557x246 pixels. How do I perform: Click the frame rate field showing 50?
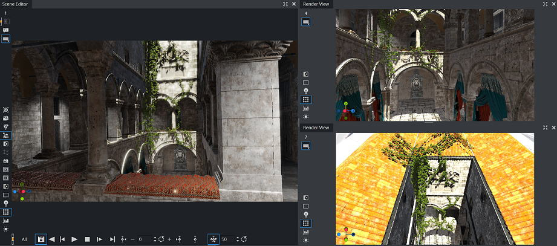[227, 239]
